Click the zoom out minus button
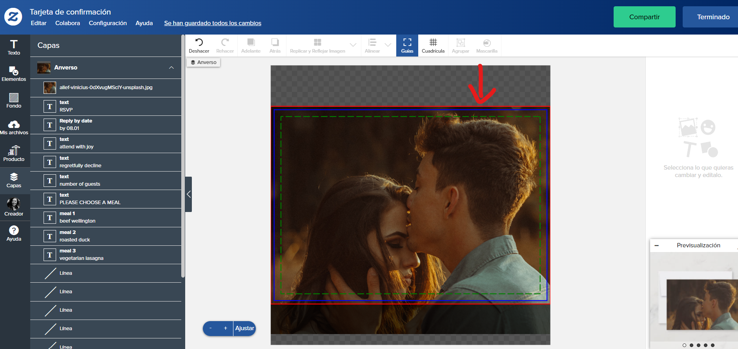 point(211,328)
